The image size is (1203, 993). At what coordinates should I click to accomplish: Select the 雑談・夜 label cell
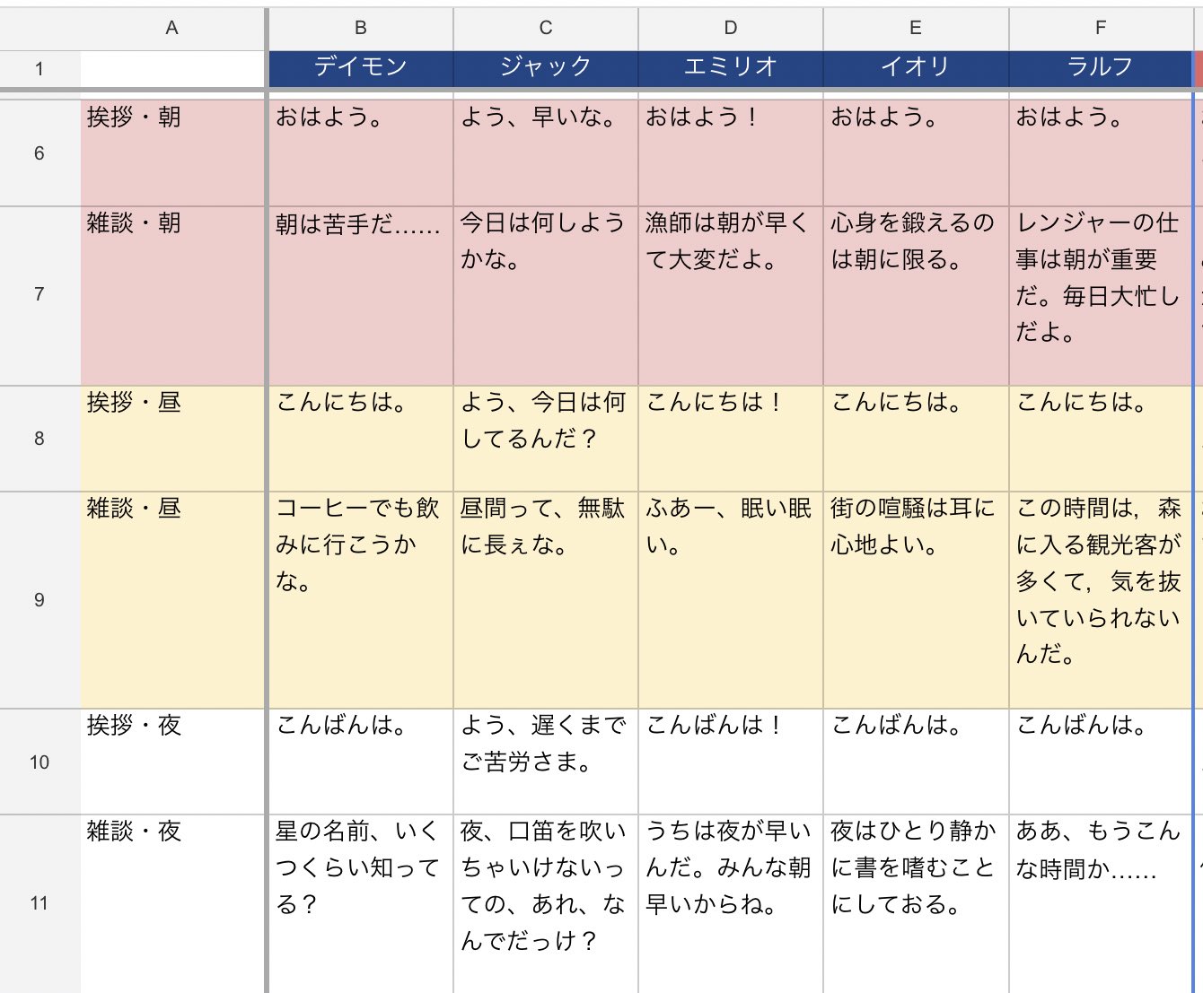[172, 903]
